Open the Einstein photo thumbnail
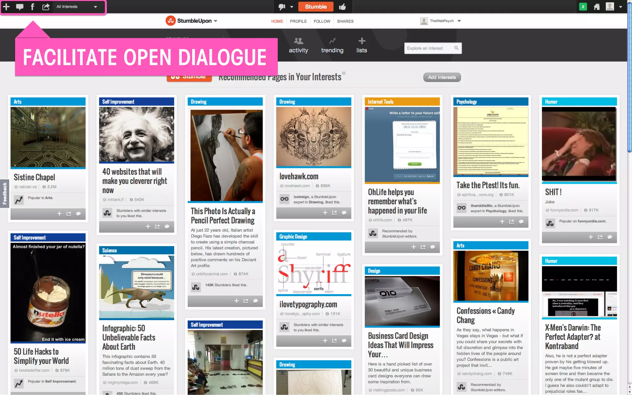This screenshot has width=632, height=395. point(136,134)
